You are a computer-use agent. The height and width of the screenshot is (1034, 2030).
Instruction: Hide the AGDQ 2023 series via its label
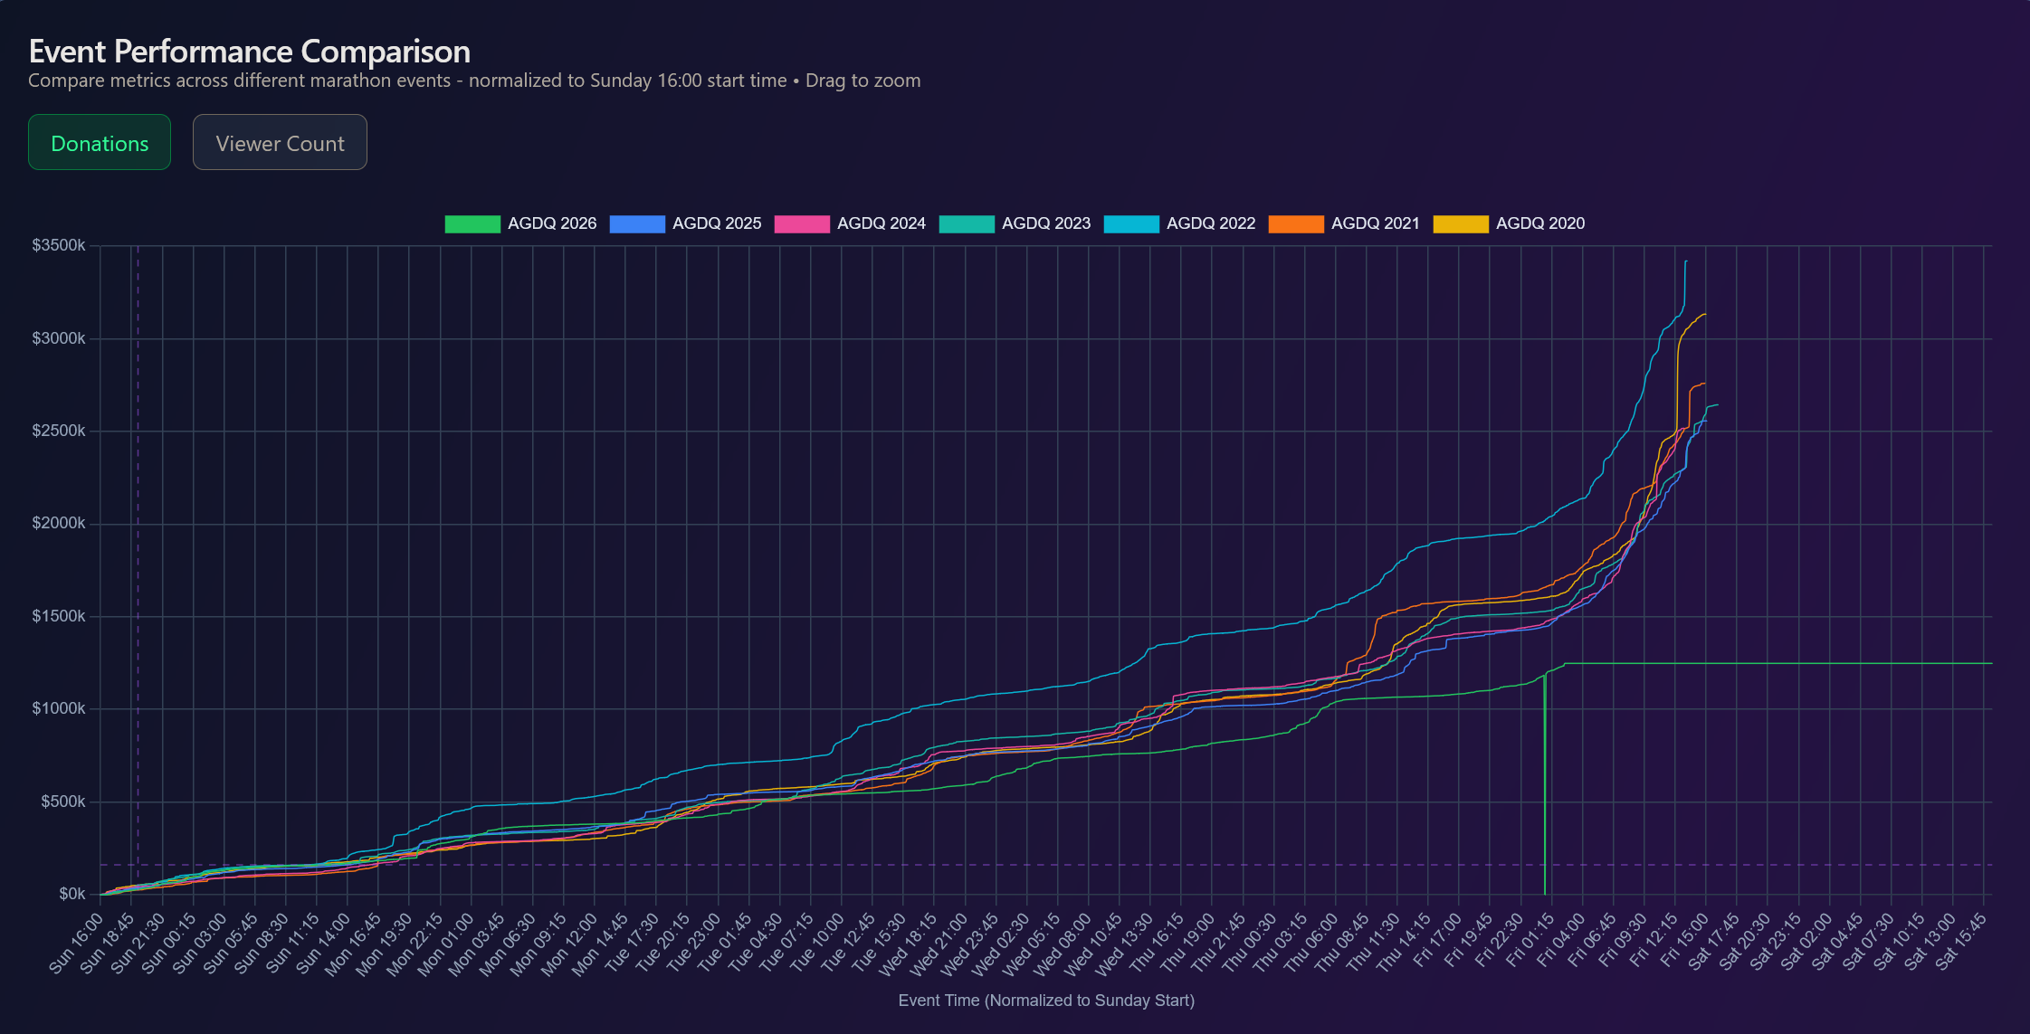pos(1046,223)
